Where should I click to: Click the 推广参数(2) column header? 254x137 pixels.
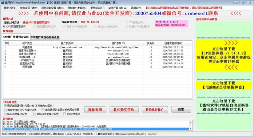118,43
